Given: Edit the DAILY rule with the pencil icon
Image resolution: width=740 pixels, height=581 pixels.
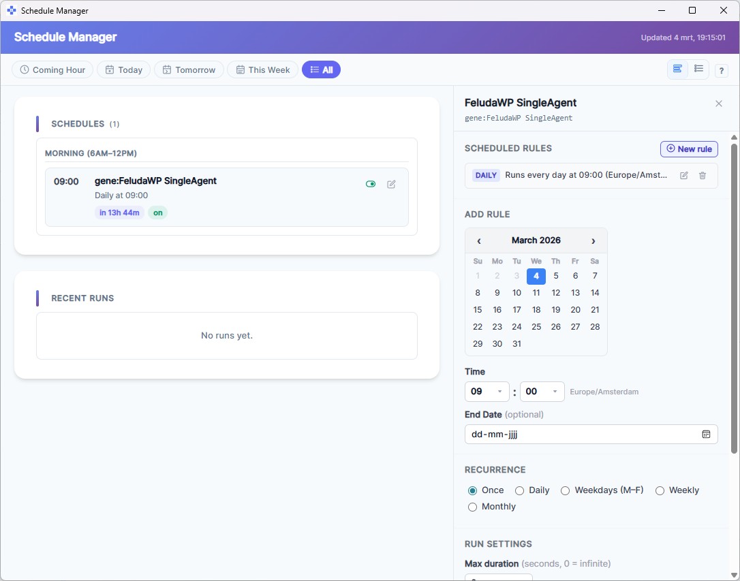Looking at the screenshot, I should click(683, 175).
